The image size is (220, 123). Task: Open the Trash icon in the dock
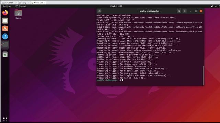5,54
